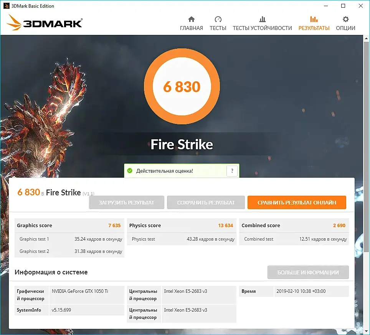This screenshot has height=335, width=370.
Task: Click the Combined score header label
Action: (x=261, y=225)
